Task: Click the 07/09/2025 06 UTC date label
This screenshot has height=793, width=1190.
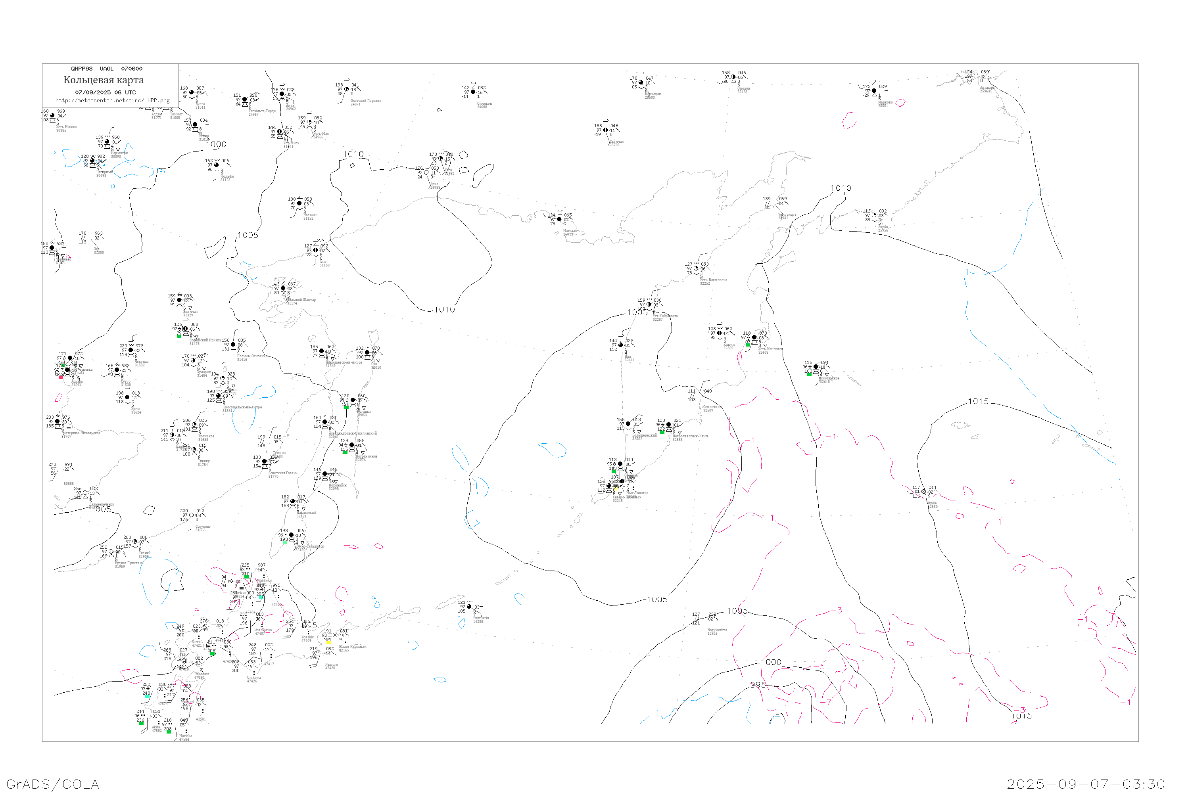Action: tap(105, 92)
